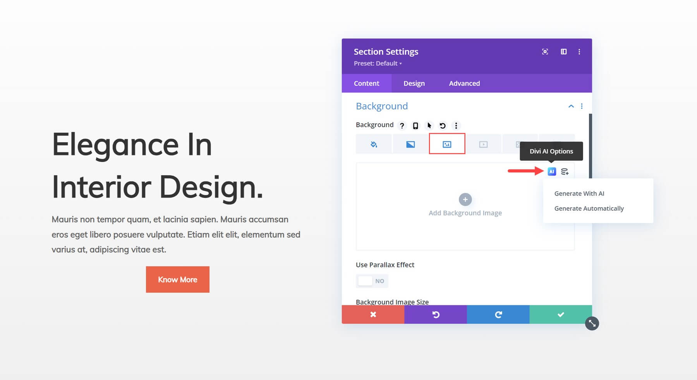Switch to the Content tab
Screen dimensions: 697x380
[x=367, y=83]
